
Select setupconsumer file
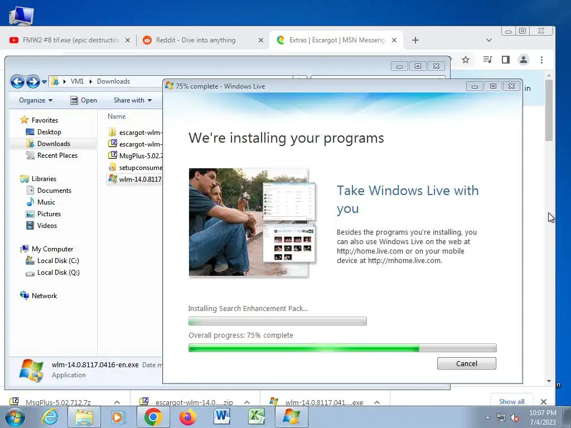(136, 168)
